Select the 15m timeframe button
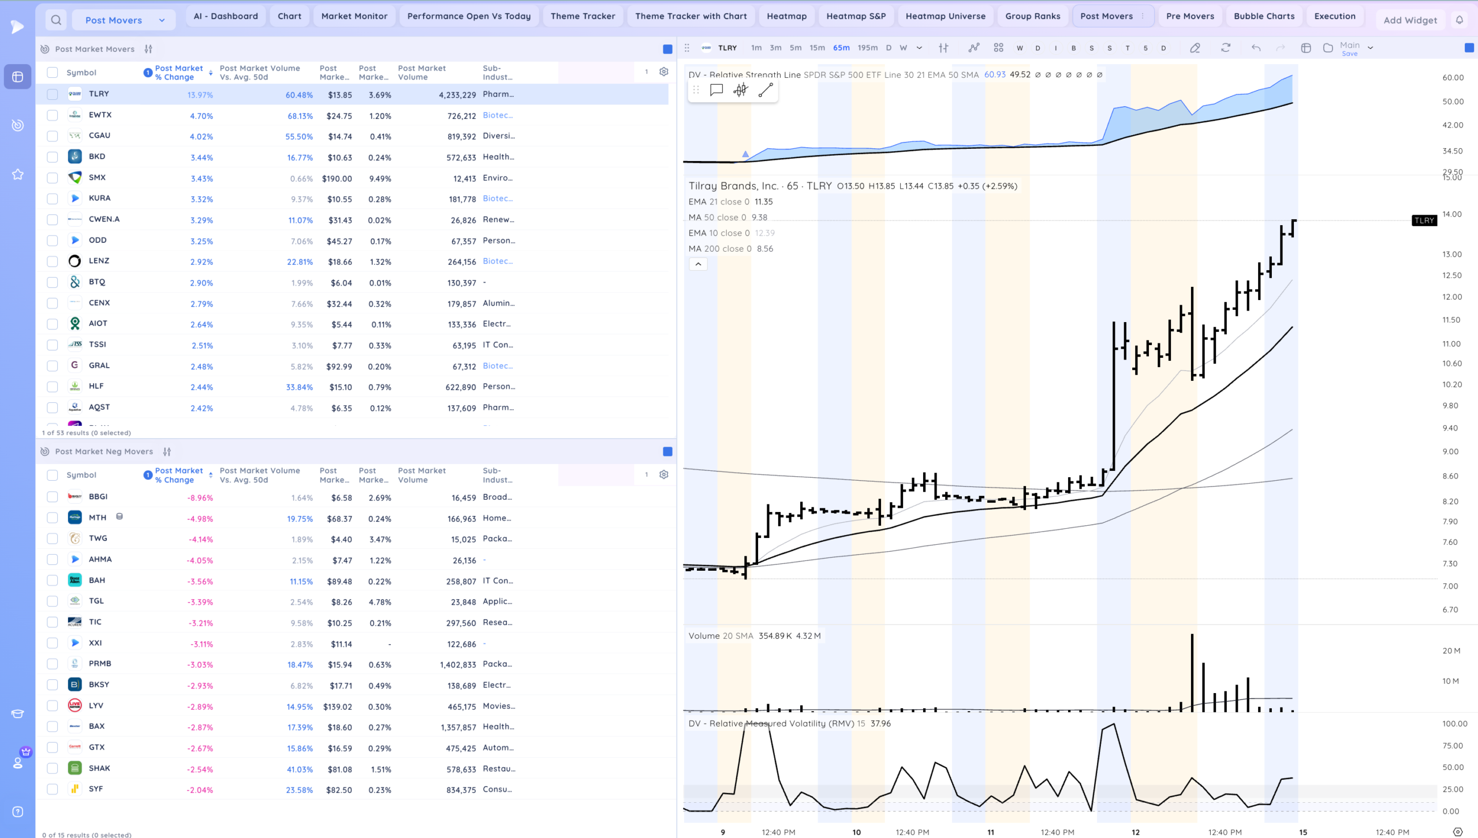1478x838 pixels. pyautogui.click(x=817, y=48)
